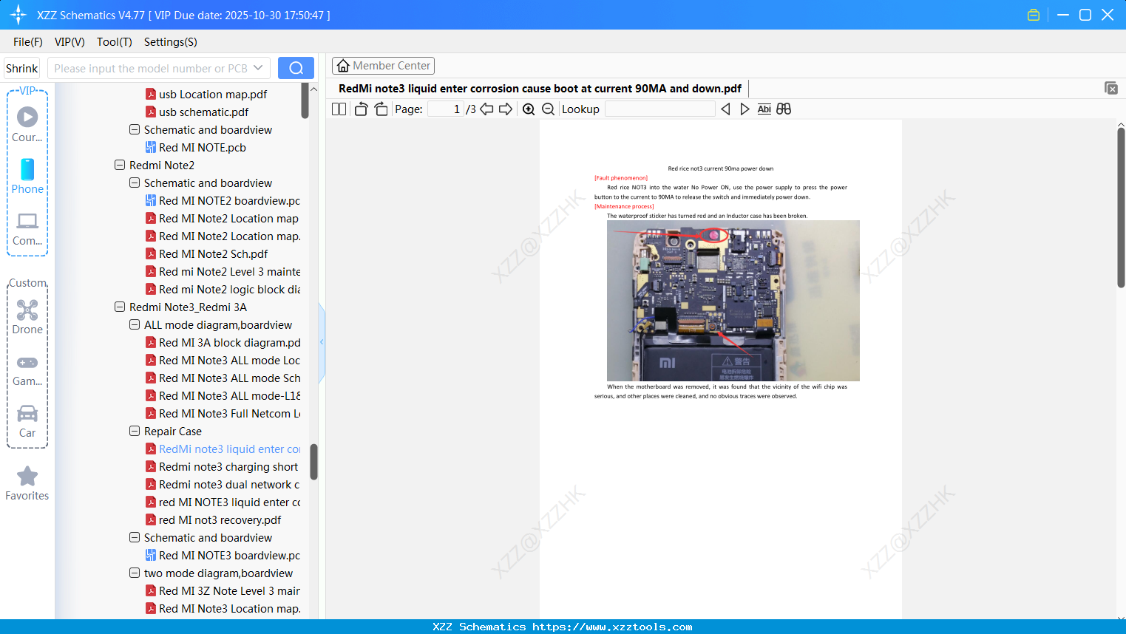This screenshot has height=634, width=1126.
Task: Open the VIP menu
Action: (69, 42)
